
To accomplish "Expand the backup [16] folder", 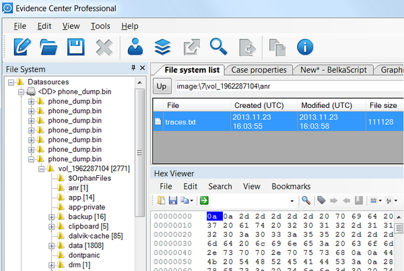I will tap(52, 217).
